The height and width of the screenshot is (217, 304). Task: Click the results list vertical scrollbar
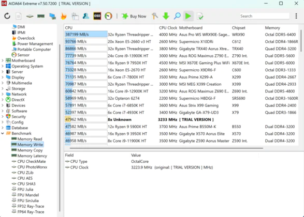(301, 41)
